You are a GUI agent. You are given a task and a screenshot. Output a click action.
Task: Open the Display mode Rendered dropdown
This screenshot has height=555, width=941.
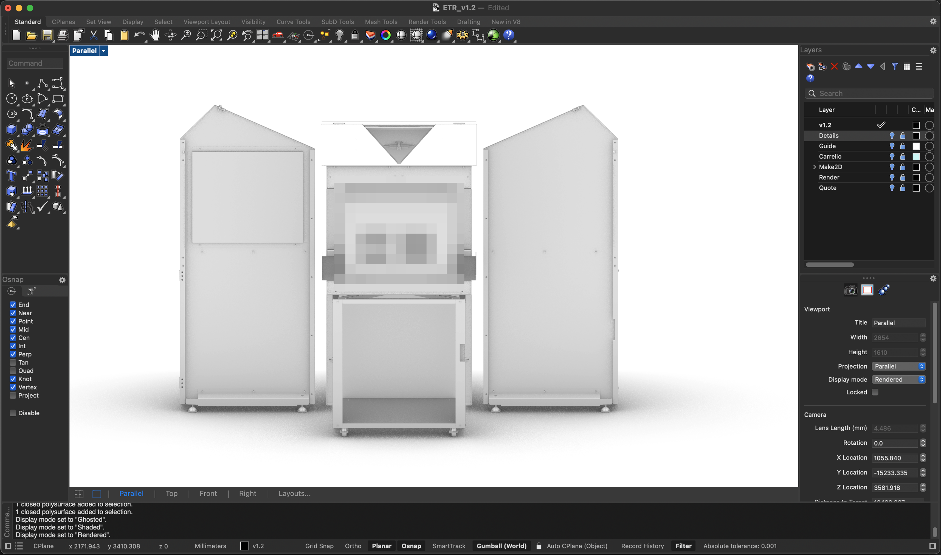[898, 379]
